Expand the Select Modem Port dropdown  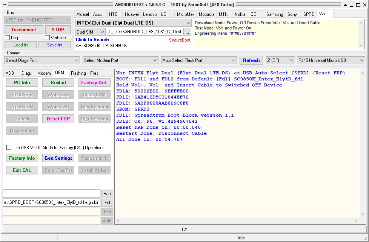tap(120, 60)
